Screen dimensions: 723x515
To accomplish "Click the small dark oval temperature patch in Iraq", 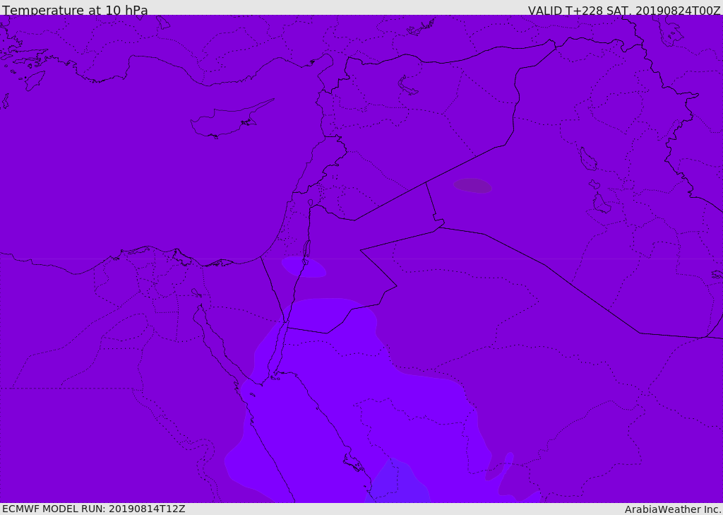I will tap(472, 186).
